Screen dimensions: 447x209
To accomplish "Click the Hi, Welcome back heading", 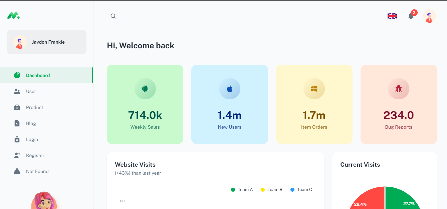I will (x=141, y=46).
